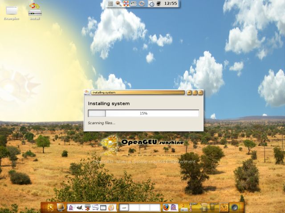
Task: Switch to fourth virtual desktop in pager
Action: point(155,207)
